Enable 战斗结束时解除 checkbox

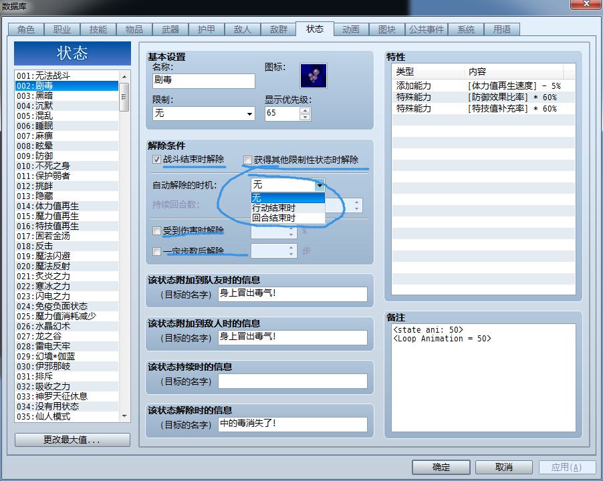click(x=156, y=160)
